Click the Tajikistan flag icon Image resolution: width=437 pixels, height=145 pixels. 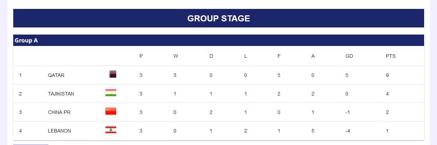[111, 93]
